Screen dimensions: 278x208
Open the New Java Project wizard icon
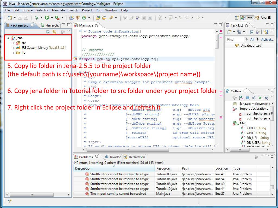tap(71, 17)
